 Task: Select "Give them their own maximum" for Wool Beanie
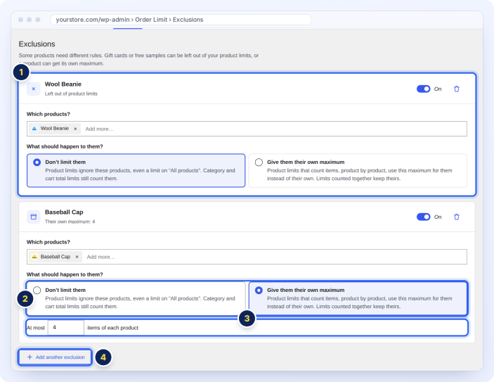pos(358,170)
